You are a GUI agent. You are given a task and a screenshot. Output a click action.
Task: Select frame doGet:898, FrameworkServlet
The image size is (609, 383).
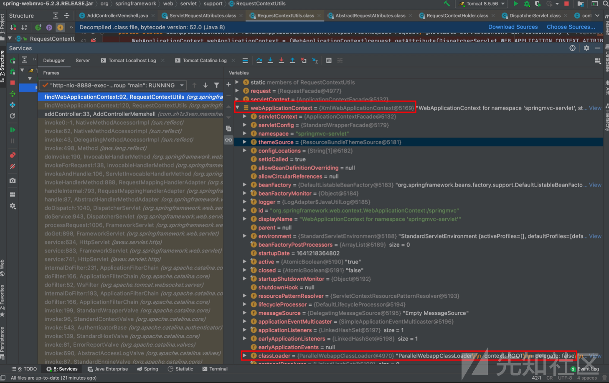click(x=131, y=234)
